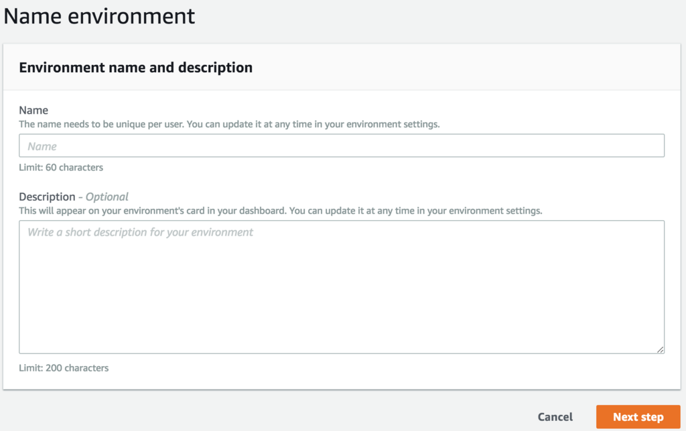The height and width of the screenshot is (431, 686).
Task: Click the name uniqueness helper text
Action: click(229, 124)
